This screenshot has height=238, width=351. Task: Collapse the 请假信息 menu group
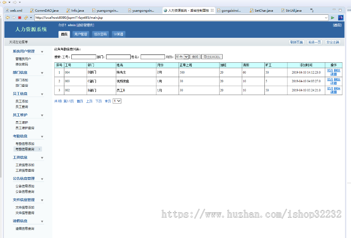point(42,222)
